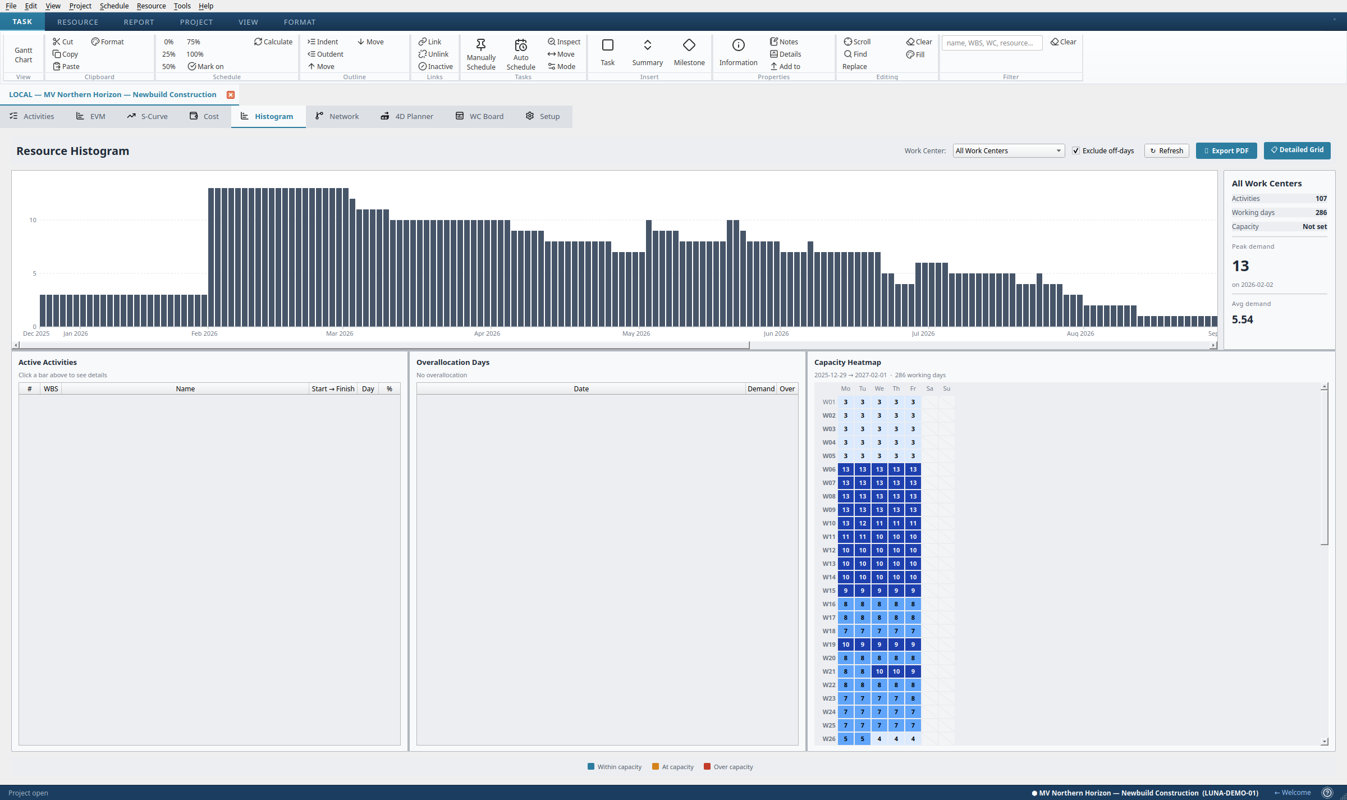Click Mark on Track icon

point(191,66)
